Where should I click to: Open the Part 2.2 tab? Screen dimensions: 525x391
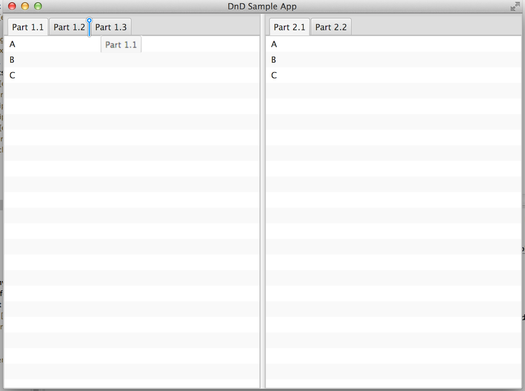click(331, 27)
